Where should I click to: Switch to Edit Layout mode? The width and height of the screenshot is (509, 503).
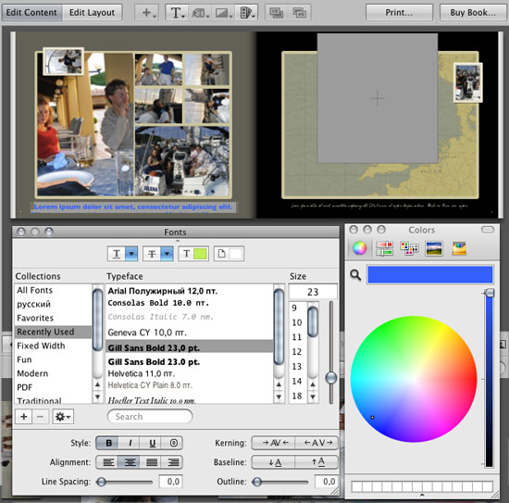pos(92,13)
